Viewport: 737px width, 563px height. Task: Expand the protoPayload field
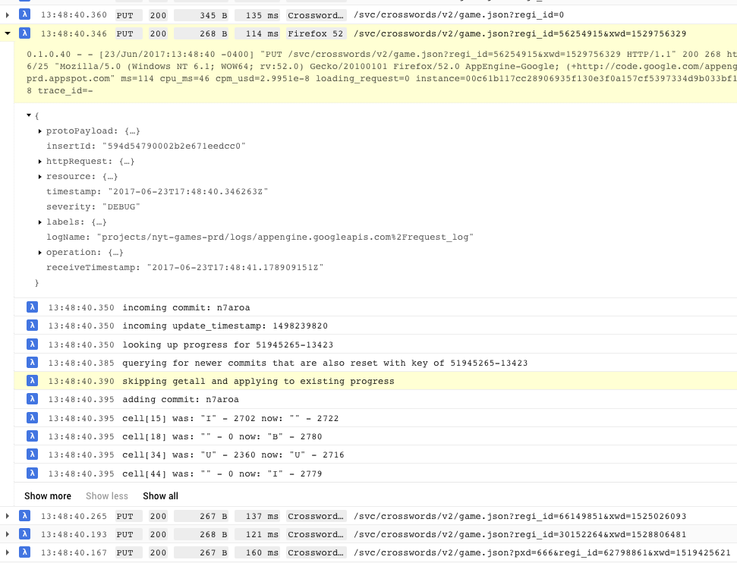40,131
